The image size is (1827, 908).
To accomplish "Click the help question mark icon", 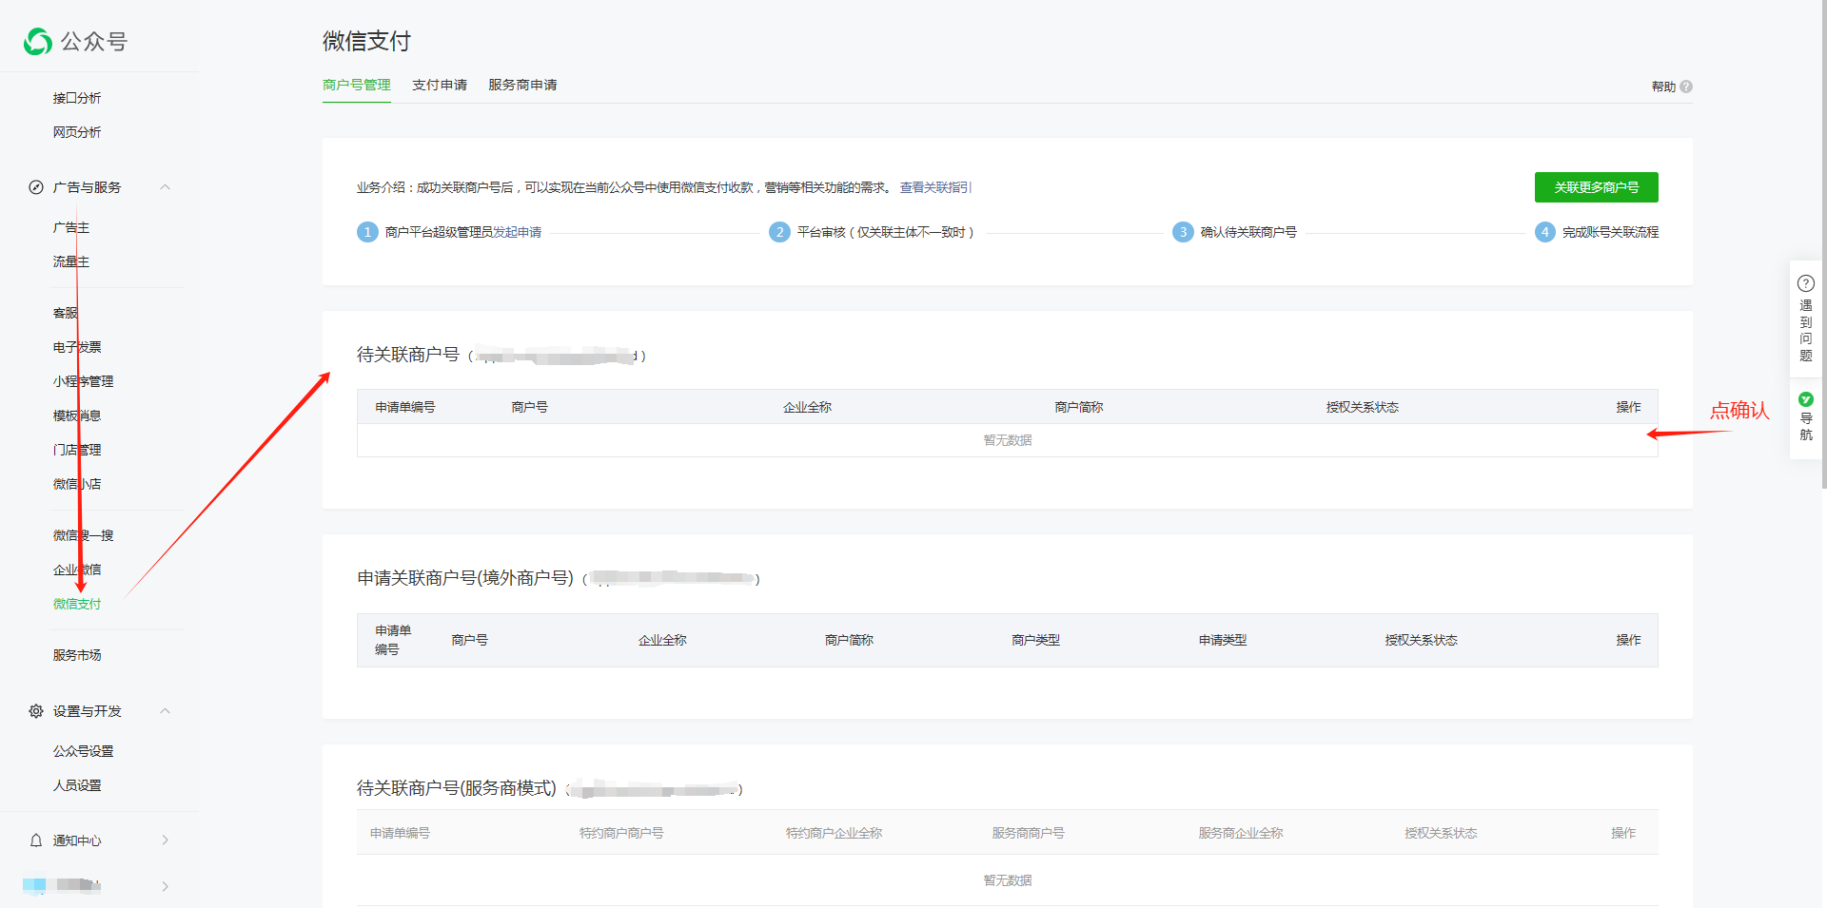I will pyautogui.click(x=1686, y=87).
